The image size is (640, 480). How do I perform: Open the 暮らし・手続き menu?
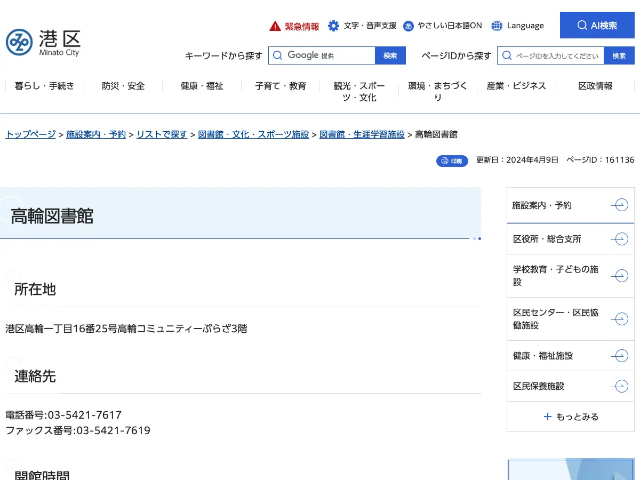pyautogui.click(x=45, y=86)
